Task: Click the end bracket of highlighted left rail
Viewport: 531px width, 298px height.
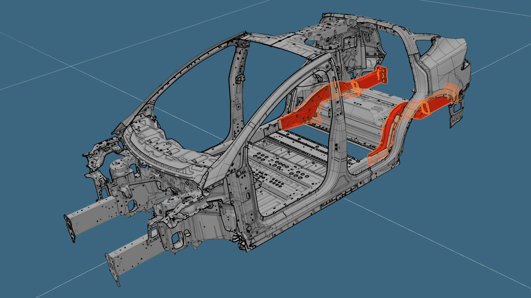Action: (x=382, y=74)
